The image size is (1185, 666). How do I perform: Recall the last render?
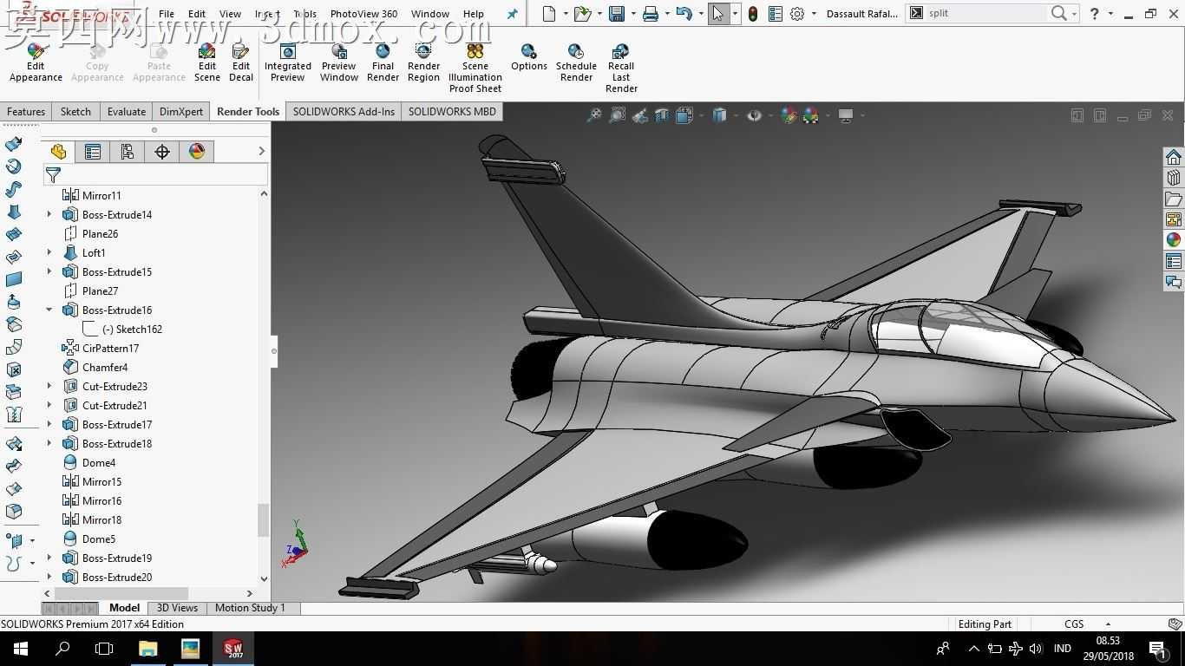point(621,69)
